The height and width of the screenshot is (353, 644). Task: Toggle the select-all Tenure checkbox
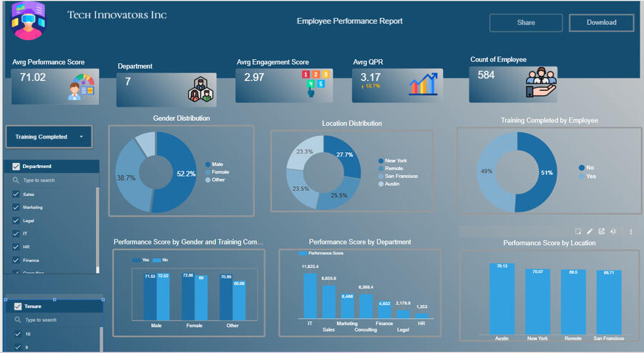pyautogui.click(x=18, y=307)
